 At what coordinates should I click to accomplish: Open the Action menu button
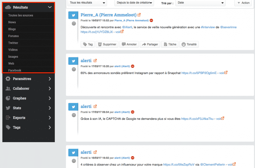pyautogui.click(x=242, y=3)
